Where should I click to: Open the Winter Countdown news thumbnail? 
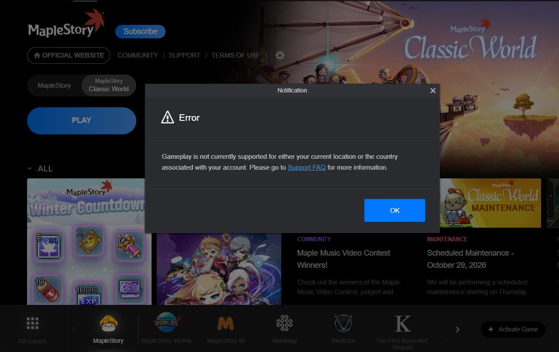(x=89, y=242)
